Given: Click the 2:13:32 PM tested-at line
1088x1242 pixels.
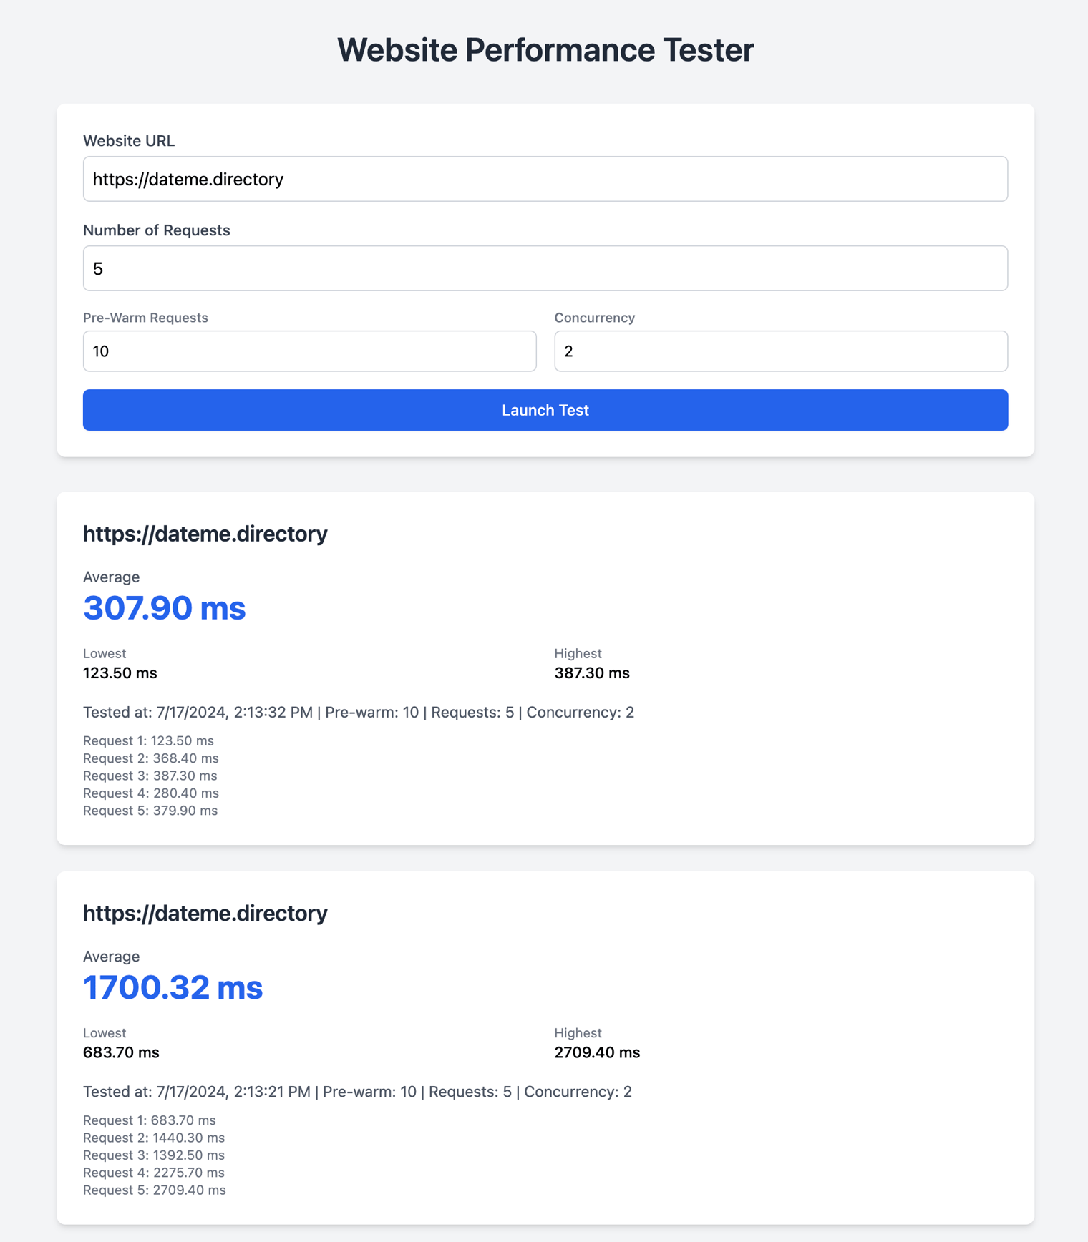Looking at the screenshot, I should [358, 713].
